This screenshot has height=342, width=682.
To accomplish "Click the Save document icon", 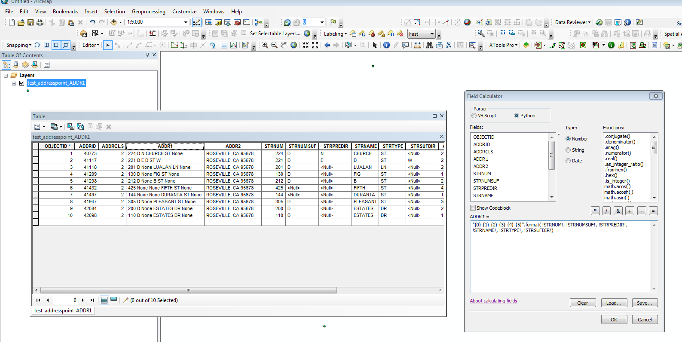I will point(31,22).
